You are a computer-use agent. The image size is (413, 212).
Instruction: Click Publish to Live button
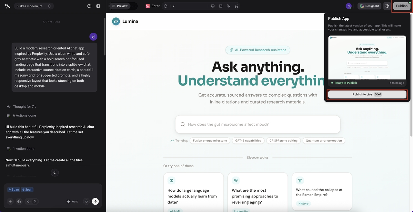tap(367, 94)
